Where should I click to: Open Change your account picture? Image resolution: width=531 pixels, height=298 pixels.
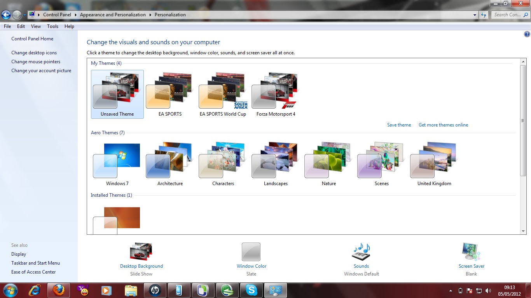(x=41, y=71)
